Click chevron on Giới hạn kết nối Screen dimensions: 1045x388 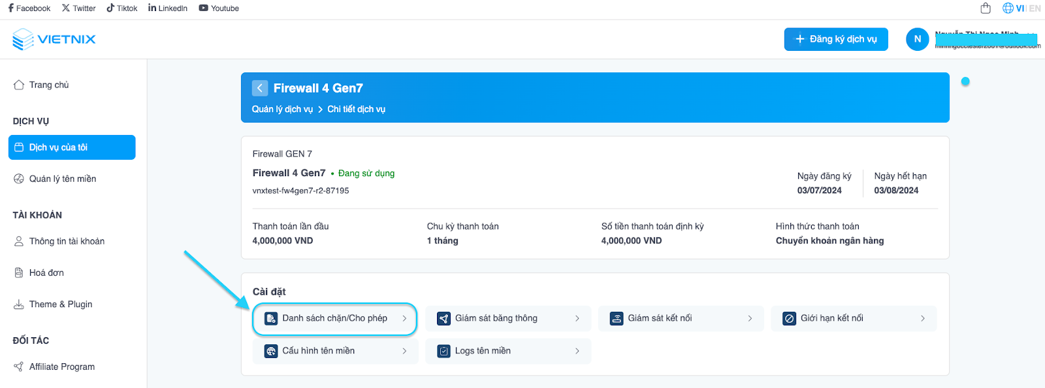(923, 318)
